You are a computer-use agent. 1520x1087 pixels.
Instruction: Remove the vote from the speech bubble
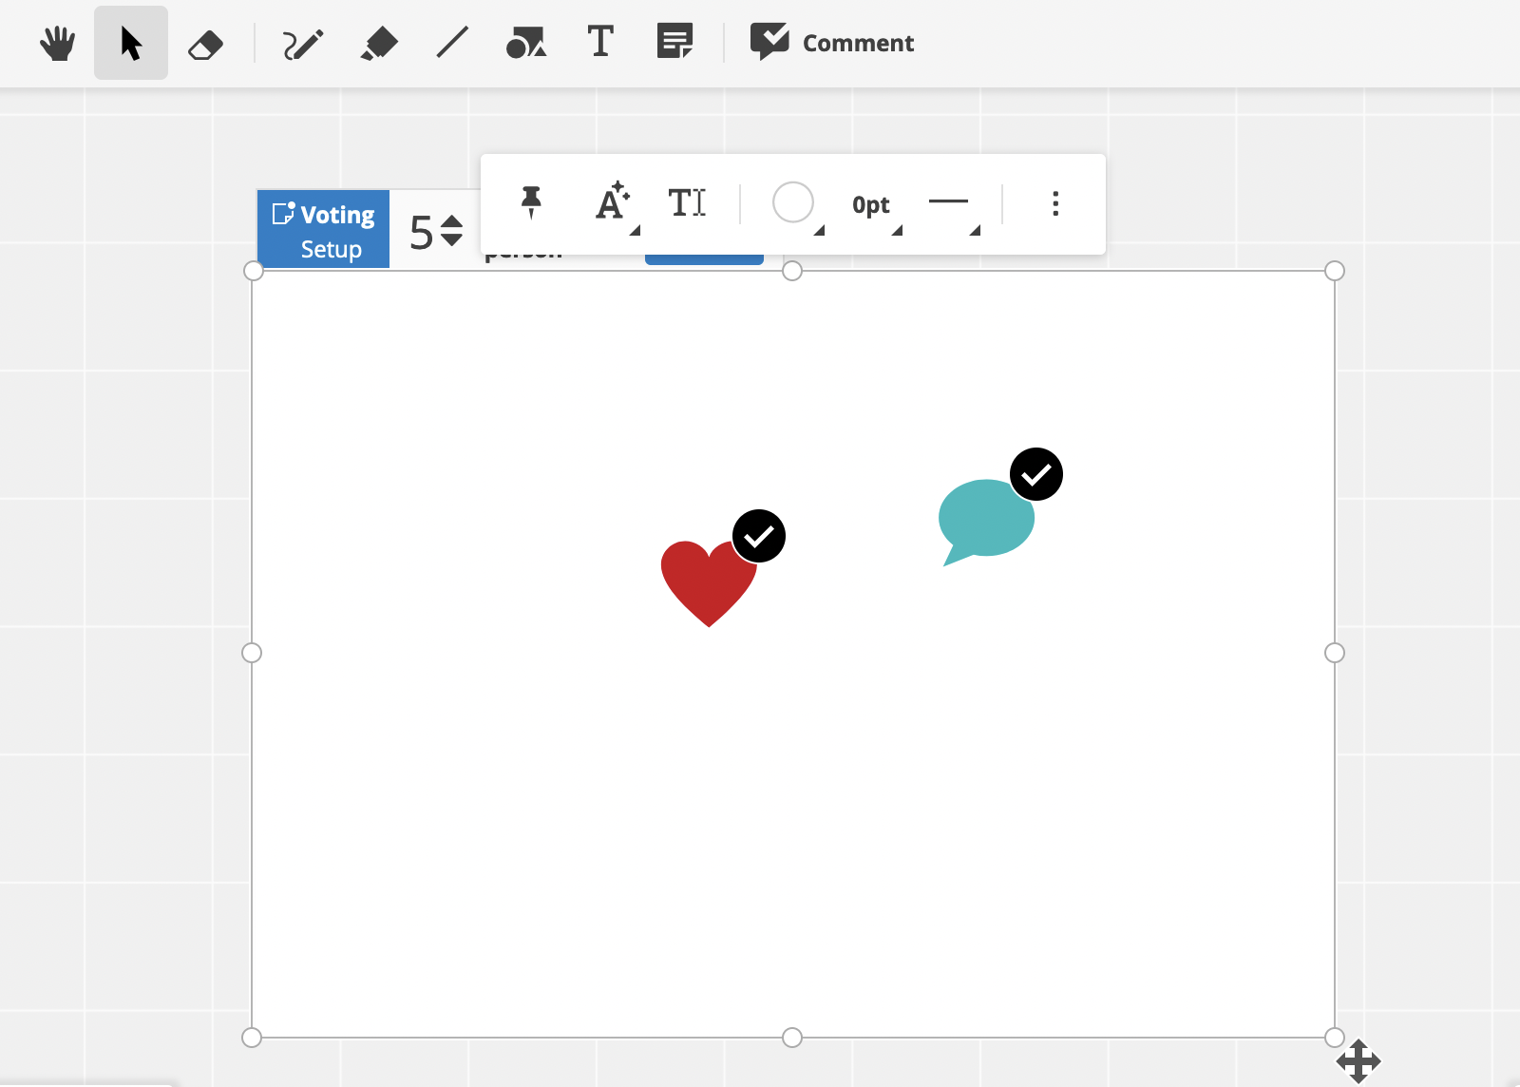click(x=1035, y=474)
